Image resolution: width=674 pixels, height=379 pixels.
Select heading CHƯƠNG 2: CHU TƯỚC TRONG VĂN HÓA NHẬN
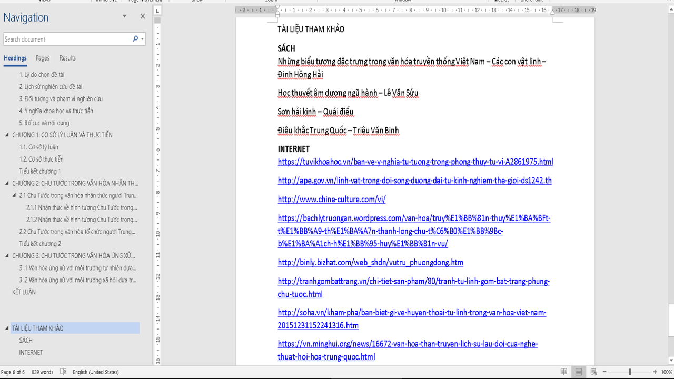pyautogui.click(x=75, y=184)
